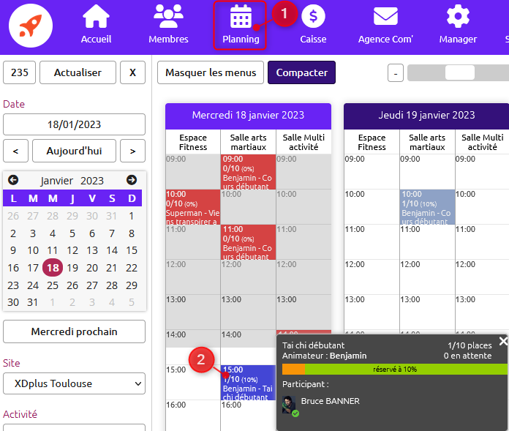Click the previous day arrow button
Screen dimensions: 509x431
pos(16,151)
